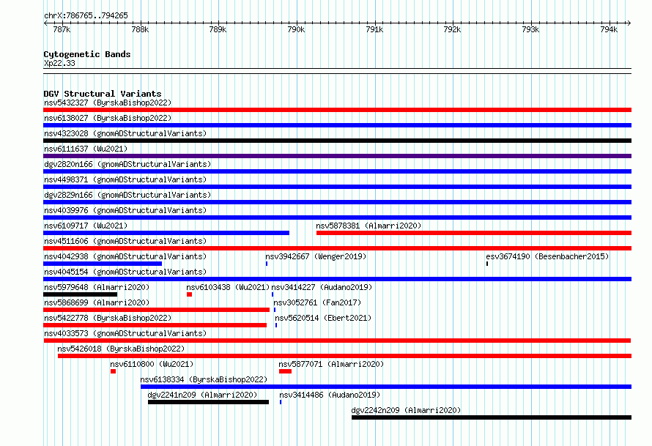
Task: Select the red bar under nsv5432327
Action: point(337,110)
